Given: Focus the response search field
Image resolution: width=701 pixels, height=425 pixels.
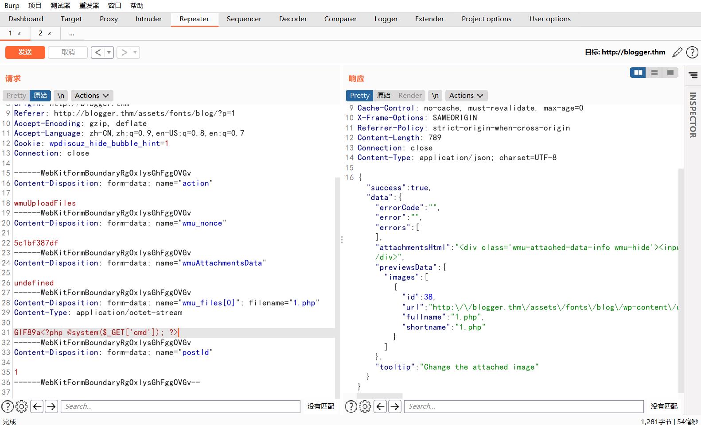Looking at the screenshot, I should tap(524, 406).
